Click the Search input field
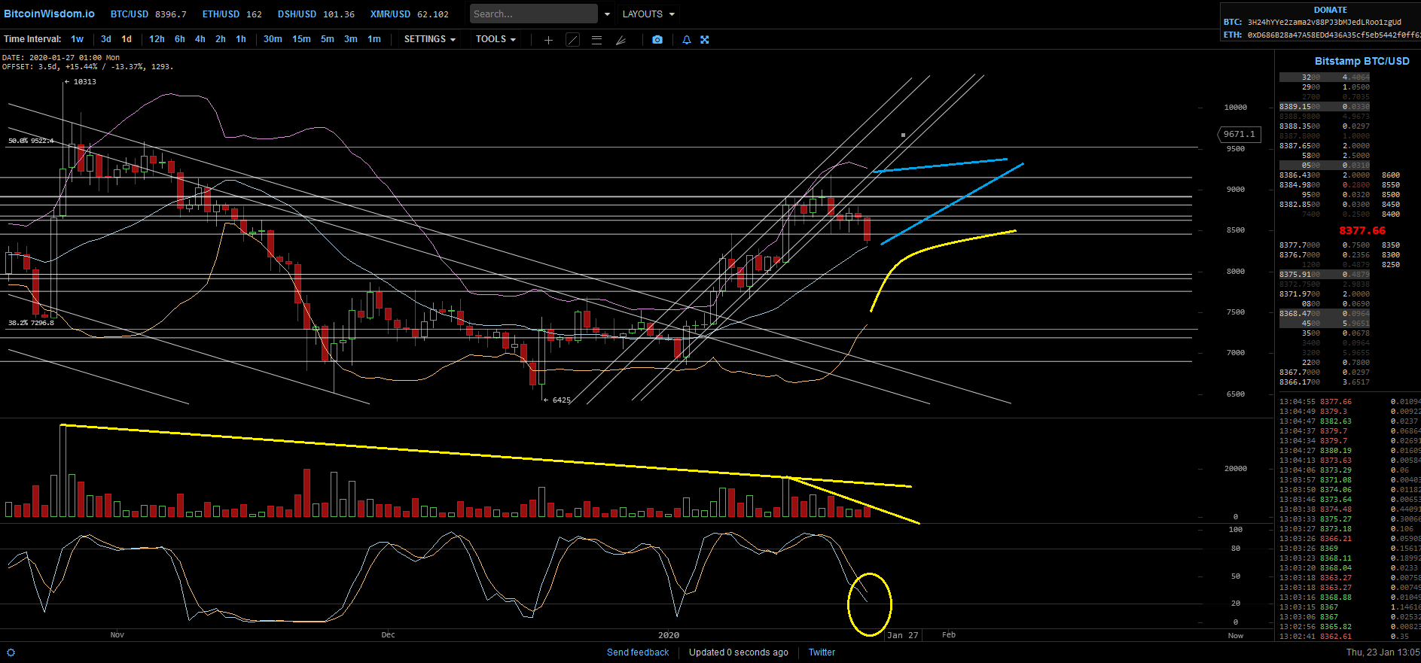Image resolution: width=1421 pixels, height=663 pixels. pos(534,14)
